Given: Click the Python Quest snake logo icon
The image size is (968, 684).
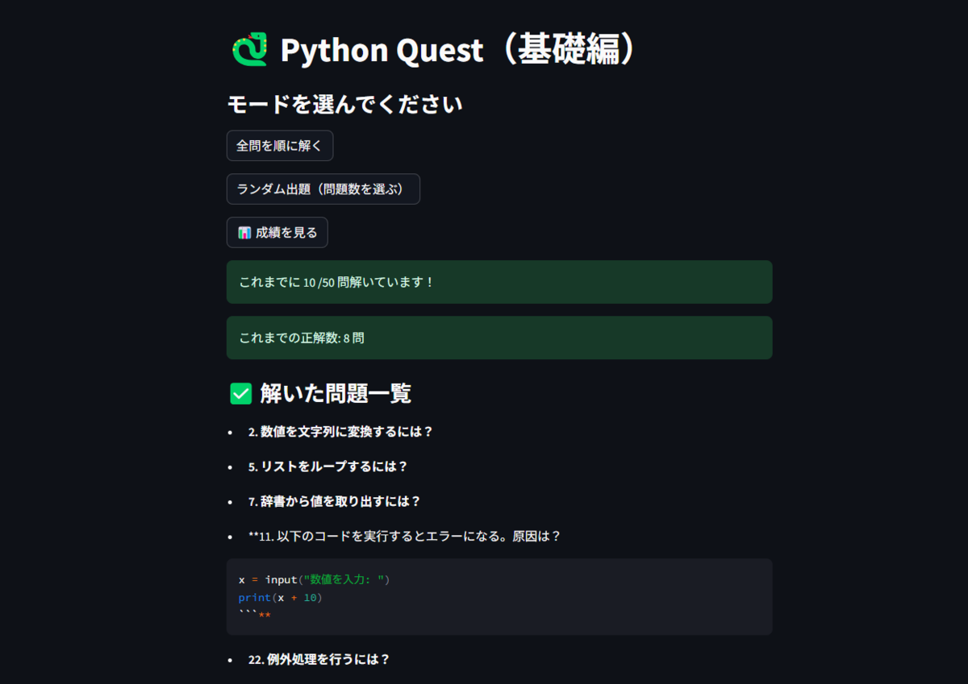Looking at the screenshot, I should [x=251, y=49].
